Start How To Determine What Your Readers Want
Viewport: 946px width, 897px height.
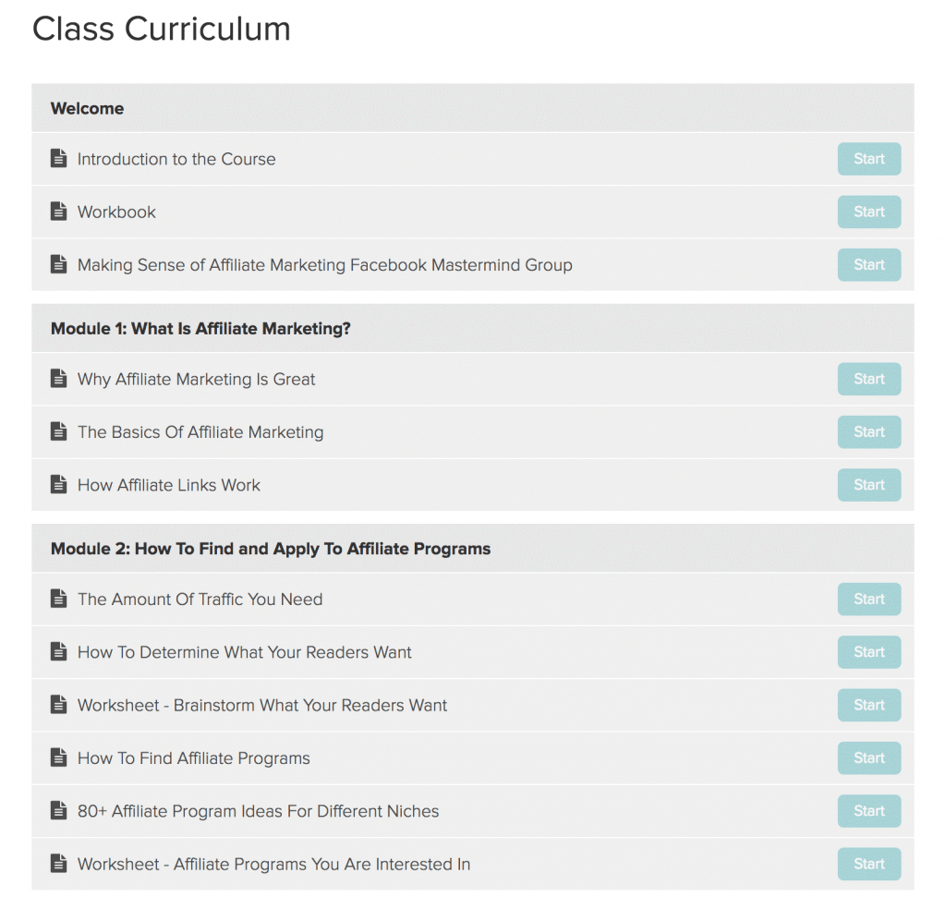click(x=868, y=652)
